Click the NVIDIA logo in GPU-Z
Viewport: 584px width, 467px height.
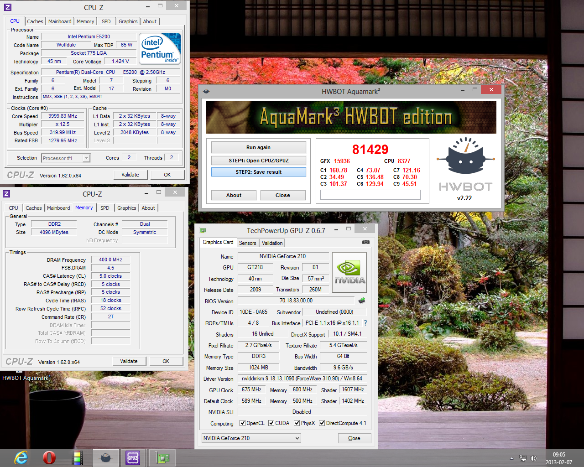tap(350, 272)
